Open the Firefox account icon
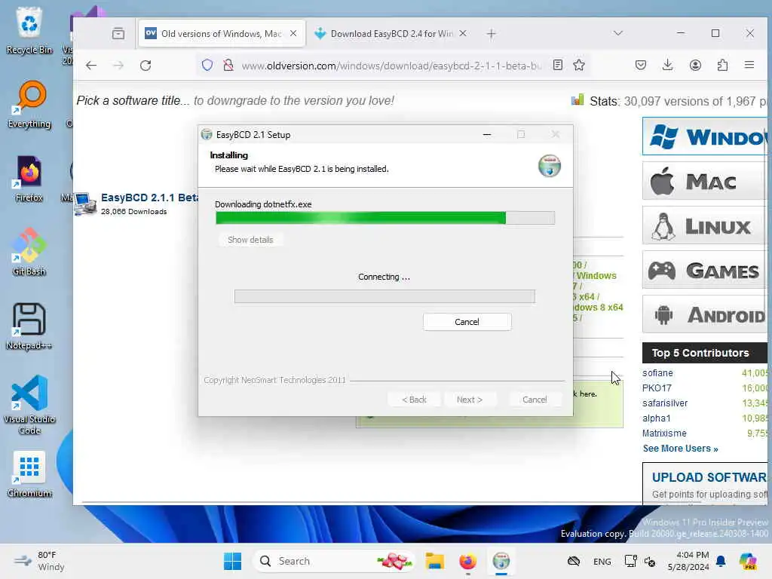772x579 pixels. coord(695,65)
